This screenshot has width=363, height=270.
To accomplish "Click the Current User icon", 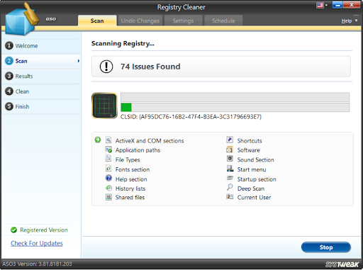I will [230, 196].
